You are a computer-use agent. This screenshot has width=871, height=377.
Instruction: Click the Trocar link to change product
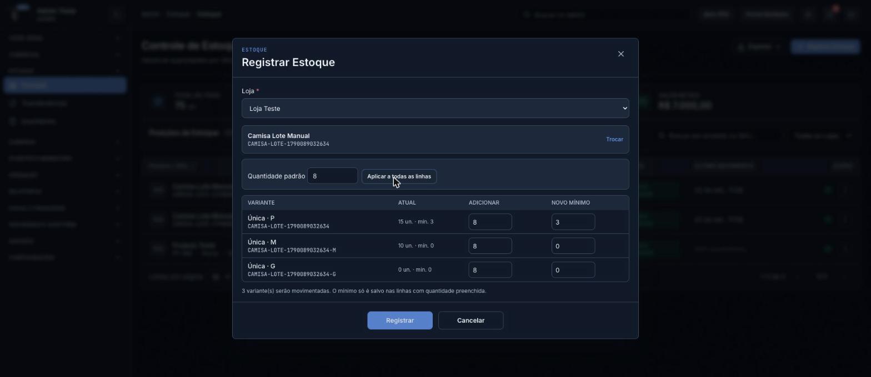click(x=614, y=139)
